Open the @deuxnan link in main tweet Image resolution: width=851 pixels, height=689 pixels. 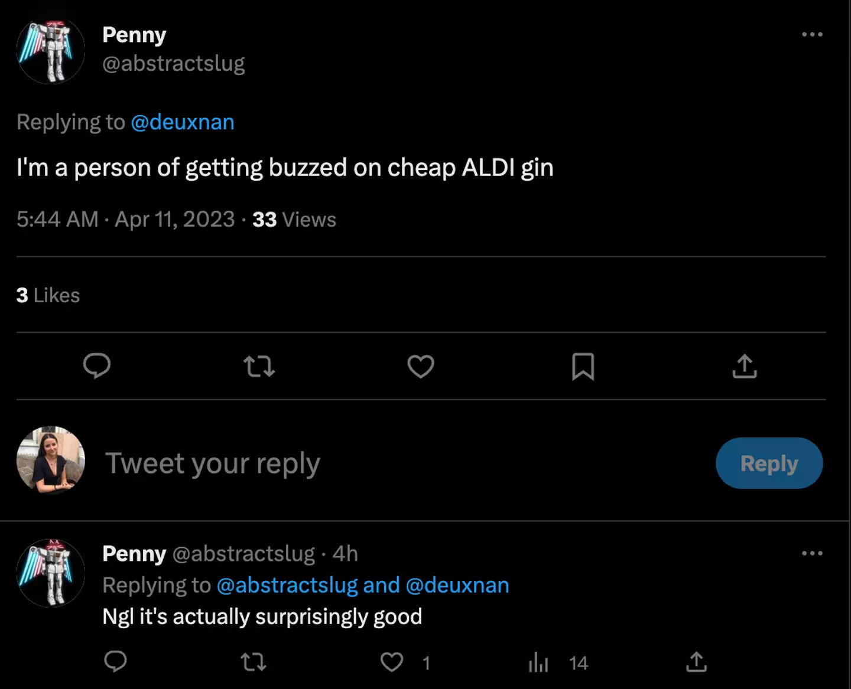tap(183, 122)
